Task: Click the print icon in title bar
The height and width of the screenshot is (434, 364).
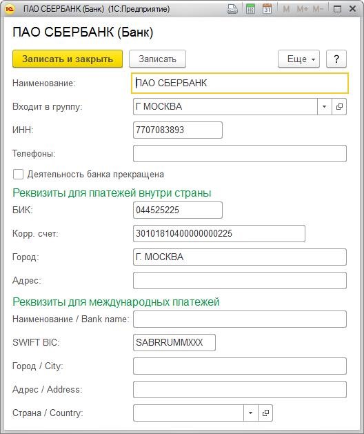Action: pos(232,9)
